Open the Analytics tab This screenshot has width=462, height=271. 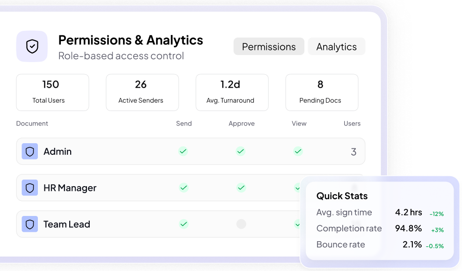336,47
